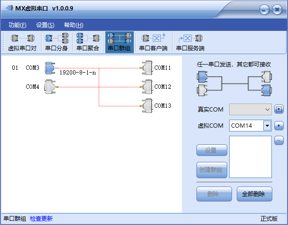Image resolution: width=288 pixels, height=225 pixels.
Task: Click group number 01 label
Action: (x=15, y=68)
